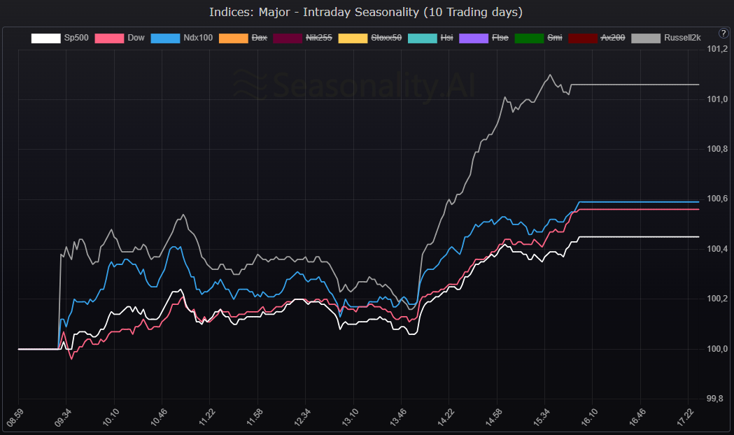Click the 10.46 time axis label
This screenshot has height=435, width=734.
(158, 418)
